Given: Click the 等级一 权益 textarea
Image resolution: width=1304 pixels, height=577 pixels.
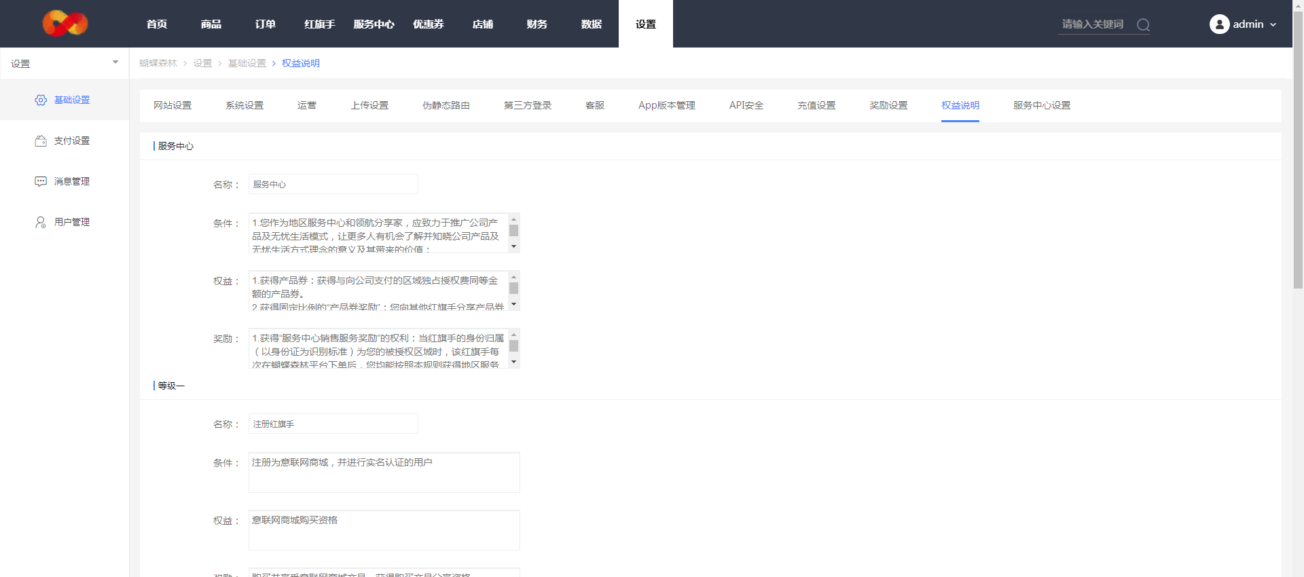Looking at the screenshot, I should pos(384,530).
